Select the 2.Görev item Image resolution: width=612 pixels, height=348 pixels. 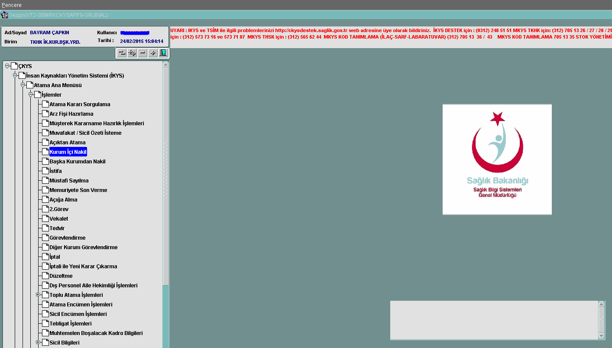pyautogui.click(x=59, y=209)
